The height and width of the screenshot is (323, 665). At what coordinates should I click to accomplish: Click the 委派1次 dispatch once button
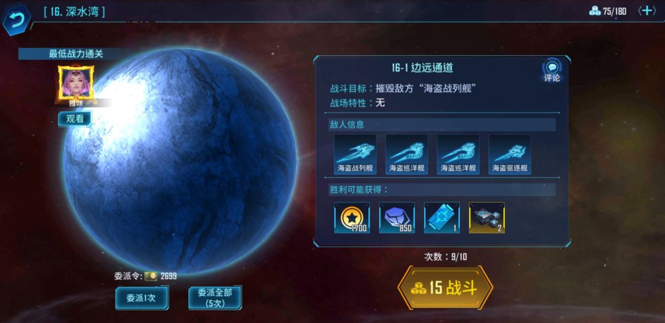(142, 298)
